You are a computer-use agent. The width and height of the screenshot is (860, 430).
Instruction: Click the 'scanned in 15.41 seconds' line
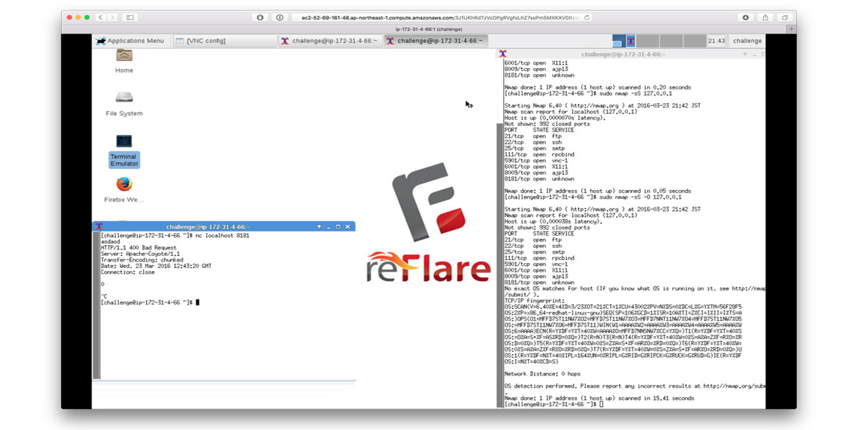599,398
